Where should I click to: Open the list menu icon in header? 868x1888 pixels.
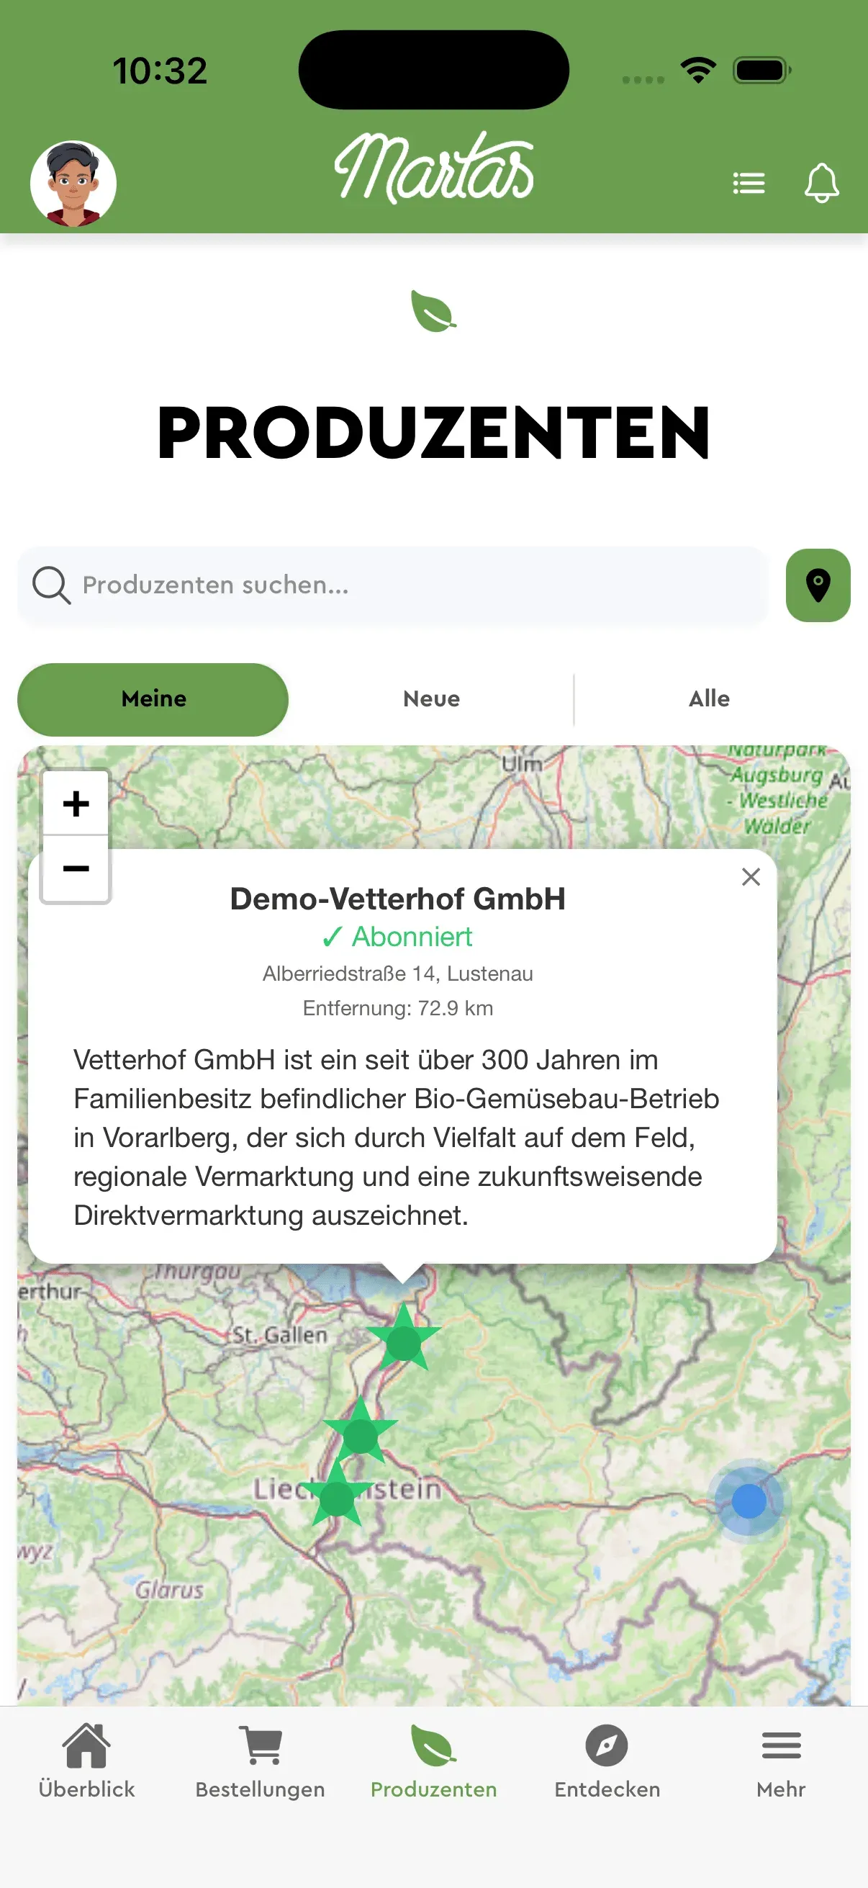(749, 183)
